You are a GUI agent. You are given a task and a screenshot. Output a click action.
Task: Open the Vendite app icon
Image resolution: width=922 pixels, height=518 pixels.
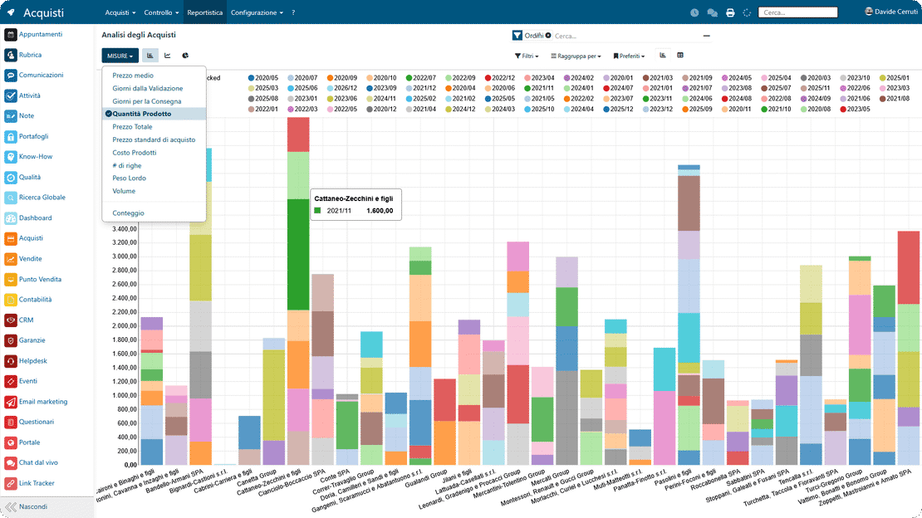(x=10, y=259)
